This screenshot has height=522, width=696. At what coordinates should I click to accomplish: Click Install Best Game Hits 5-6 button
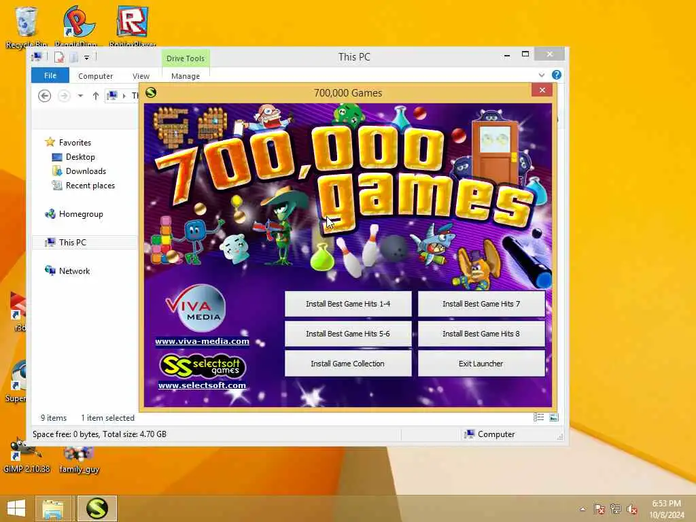pyautogui.click(x=348, y=334)
